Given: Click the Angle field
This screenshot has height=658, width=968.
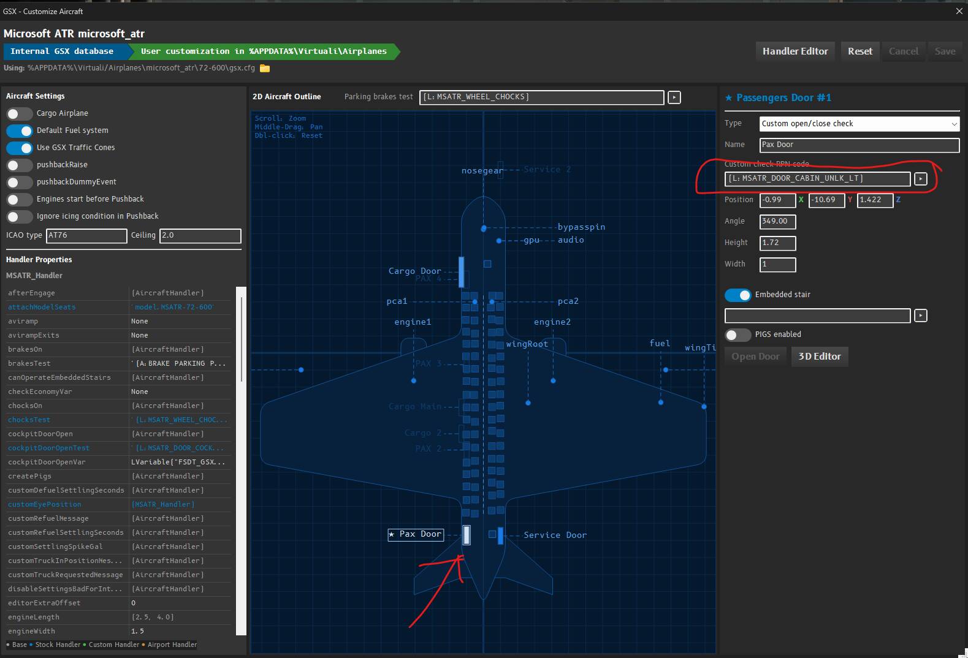Looking at the screenshot, I should coord(777,222).
